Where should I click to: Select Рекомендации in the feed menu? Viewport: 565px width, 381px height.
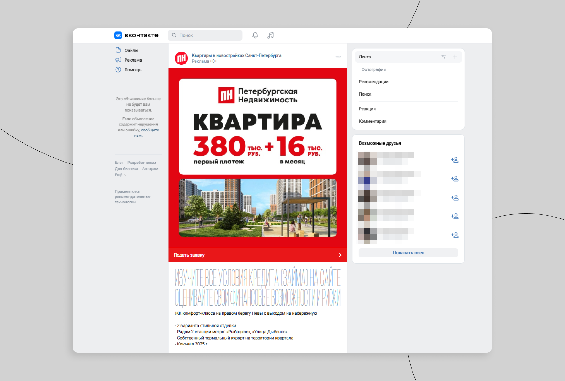(x=374, y=82)
